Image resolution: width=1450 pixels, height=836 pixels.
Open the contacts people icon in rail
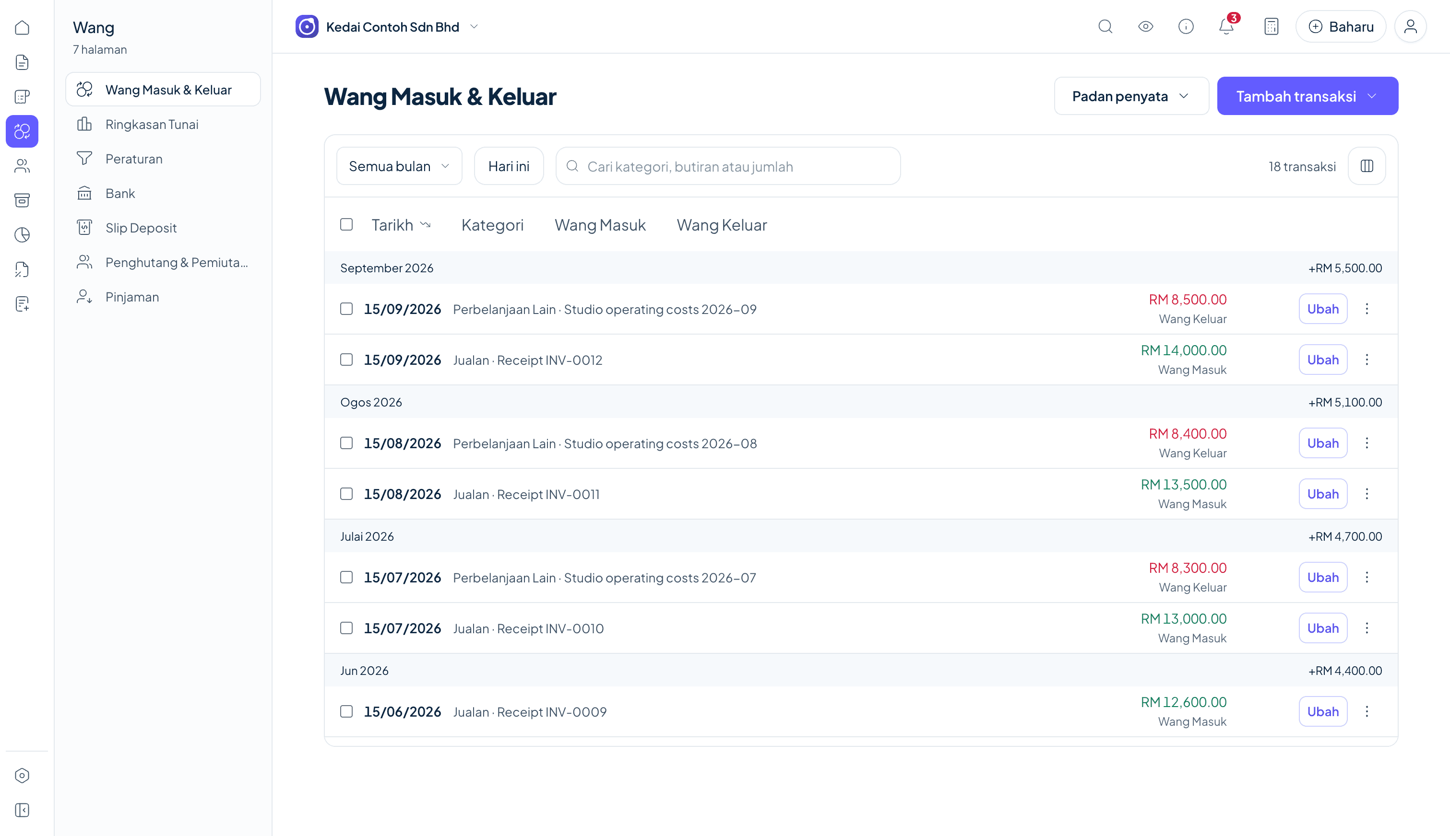[x=22, y=166]
